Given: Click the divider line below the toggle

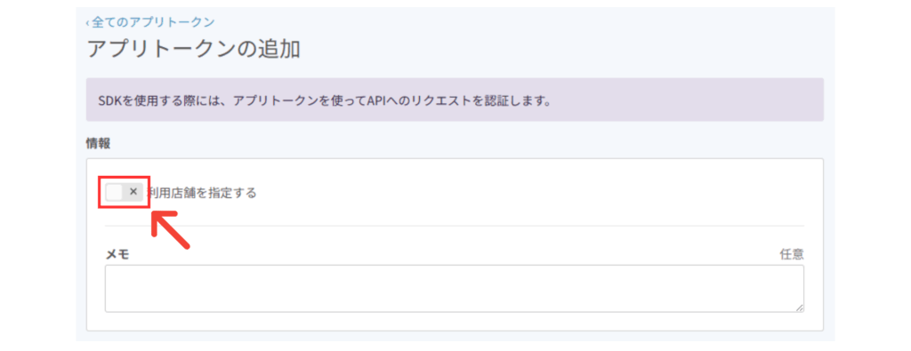Looking at the screenshot, I should (x=455, y=226).
